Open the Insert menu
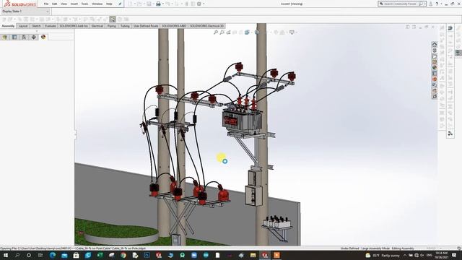The height and width of the screenshot is (260, 462). [74, 4]
